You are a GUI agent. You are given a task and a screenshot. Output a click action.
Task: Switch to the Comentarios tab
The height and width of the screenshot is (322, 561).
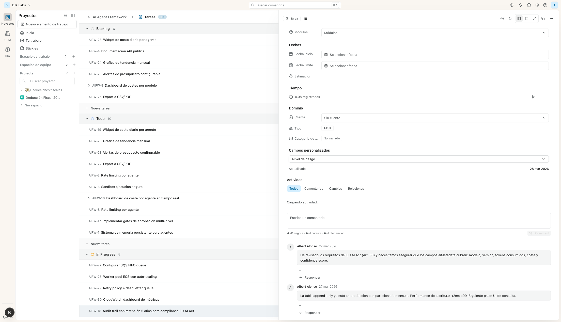click(x=314, y=189)
